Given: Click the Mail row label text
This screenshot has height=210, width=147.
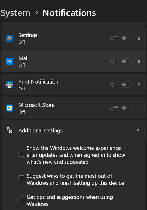Looking at the screenshot, I should tap(24, 58).
